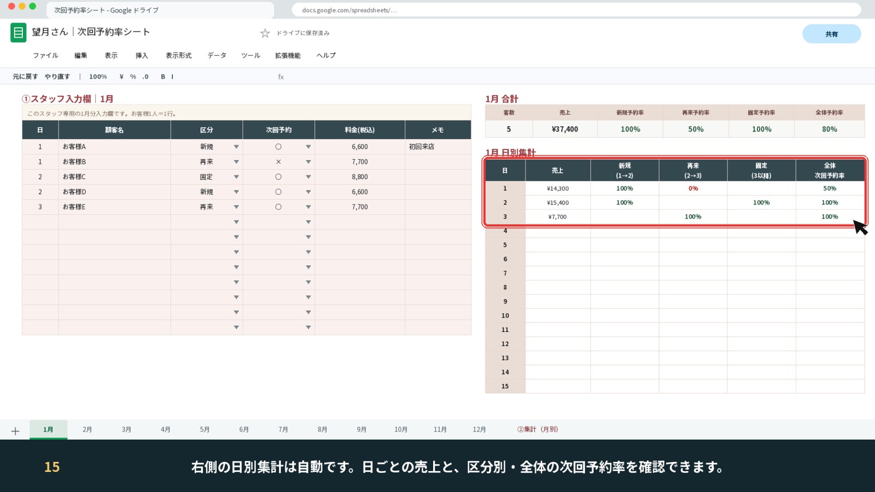Click the fx formula icon
The width and height of the screenshot is (875, 492).
point(281,77)
